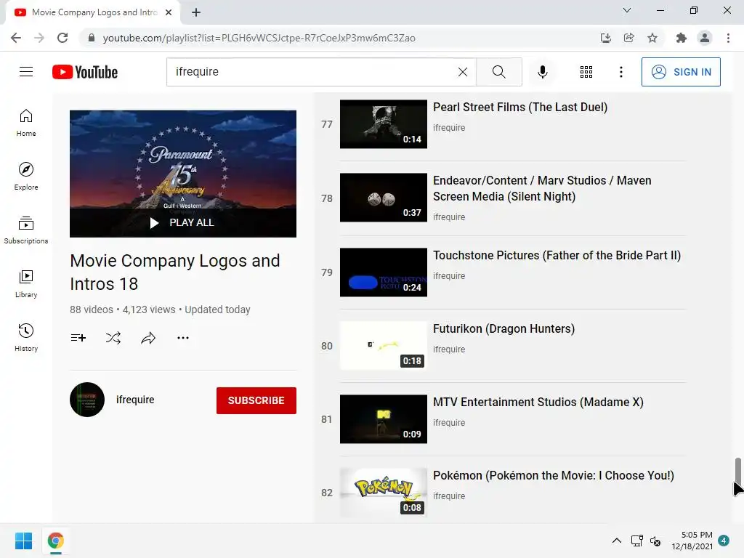Screen dimensions: 744x558
Task: Open Library in the sidebar
Action: coord(26,284)
